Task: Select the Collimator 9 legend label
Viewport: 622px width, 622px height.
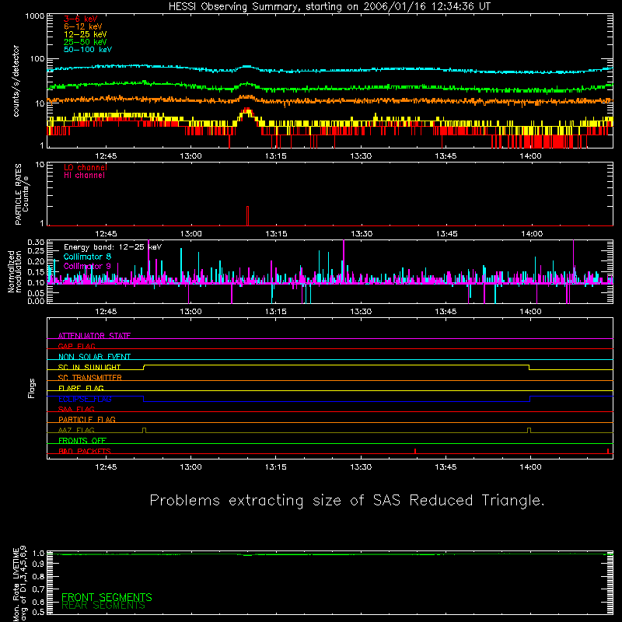Action: [x=87, y=266]
